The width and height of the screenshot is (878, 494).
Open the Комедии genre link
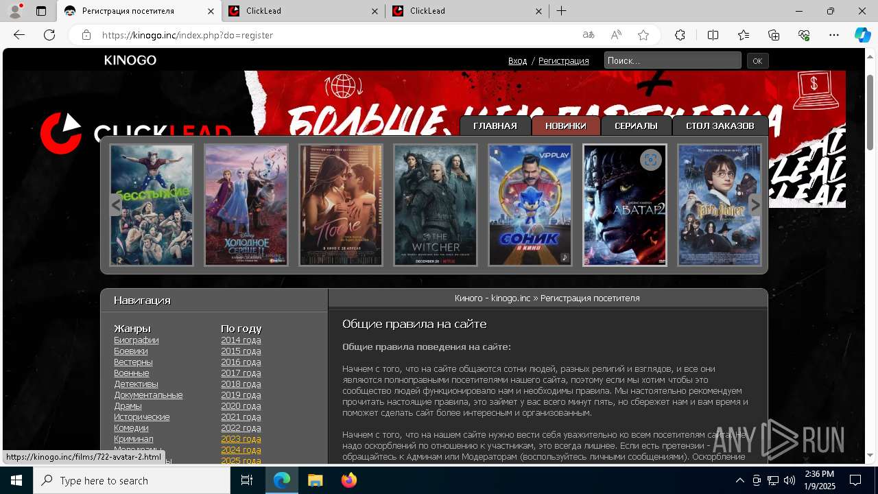131,427
